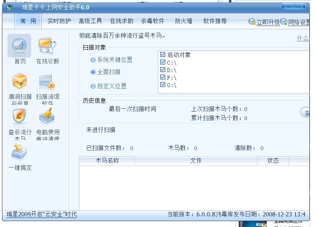
Task: Open 漏洞扫描与修复 vulnerability scan icon
Action: [x=19, y=82]
